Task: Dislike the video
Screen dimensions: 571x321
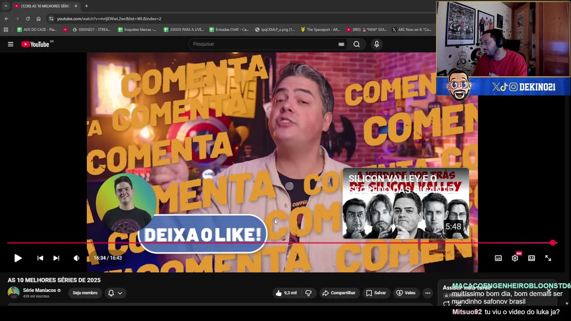Action: point(308,293)
